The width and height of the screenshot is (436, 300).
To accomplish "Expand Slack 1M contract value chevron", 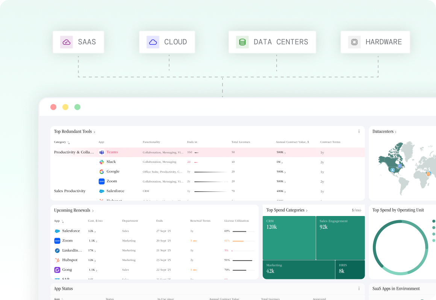I will [x=282, y=163].
